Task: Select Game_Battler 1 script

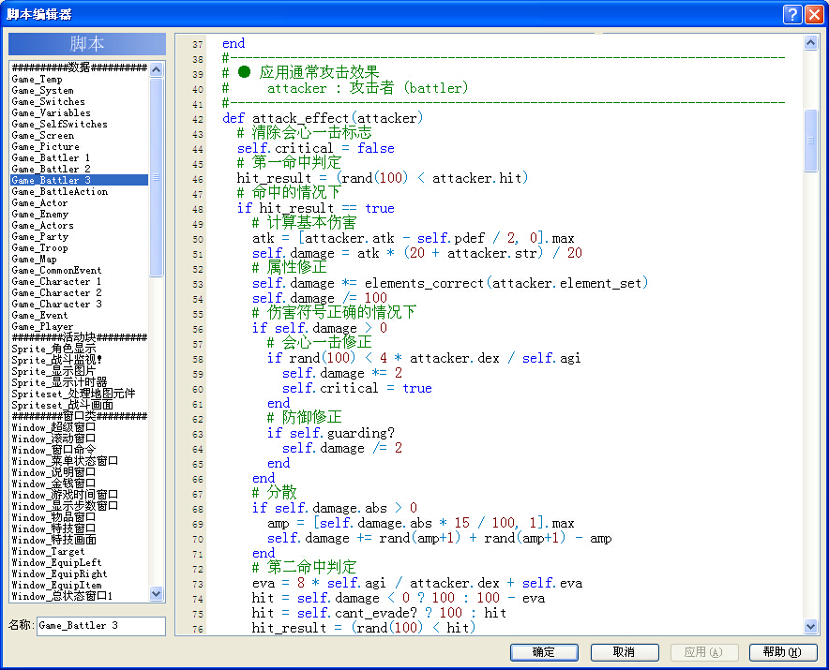Action: tap(80, 158)
